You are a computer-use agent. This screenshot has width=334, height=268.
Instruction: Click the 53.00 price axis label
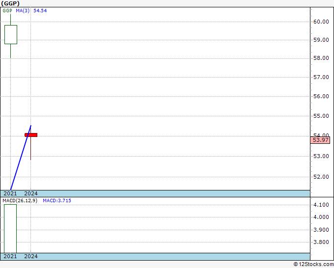(x=321, y=156)
